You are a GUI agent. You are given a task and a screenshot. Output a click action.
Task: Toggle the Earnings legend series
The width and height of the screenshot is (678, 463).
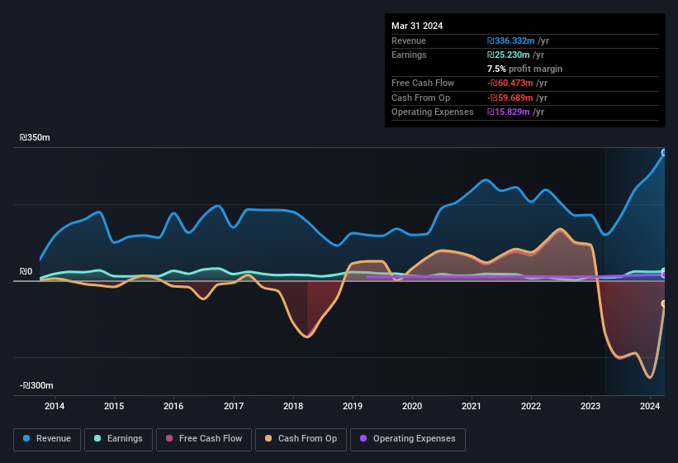click(118, 439)
